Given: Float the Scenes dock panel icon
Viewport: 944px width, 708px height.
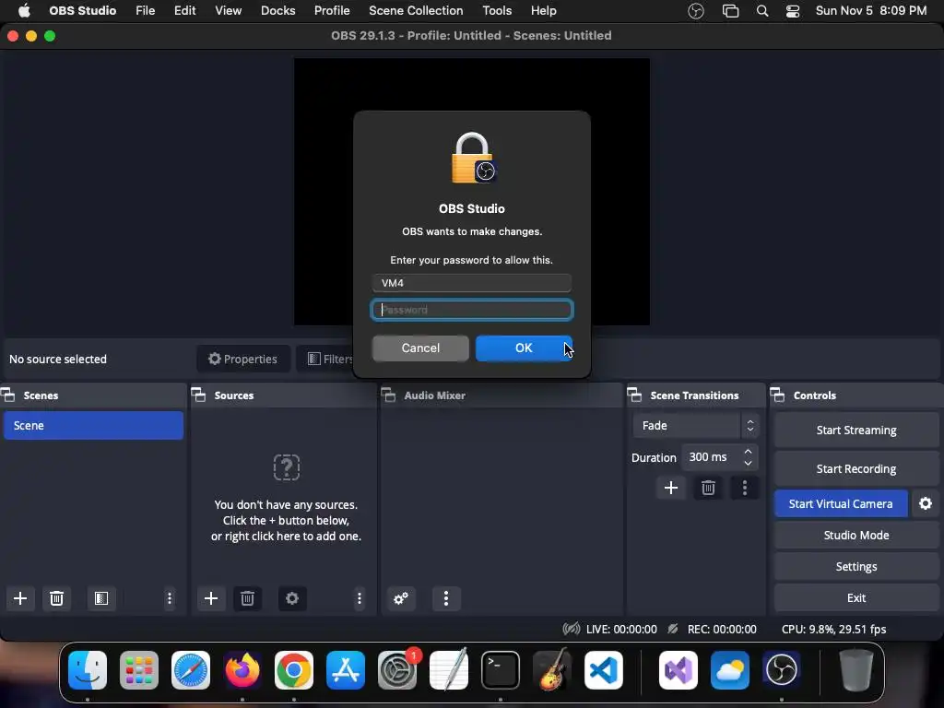Looking at the screenshot, I should tap(7, 395).
